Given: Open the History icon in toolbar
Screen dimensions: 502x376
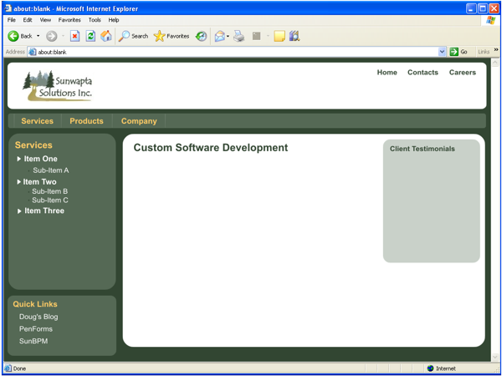Looking at the screenshot, I should [202, 36].
